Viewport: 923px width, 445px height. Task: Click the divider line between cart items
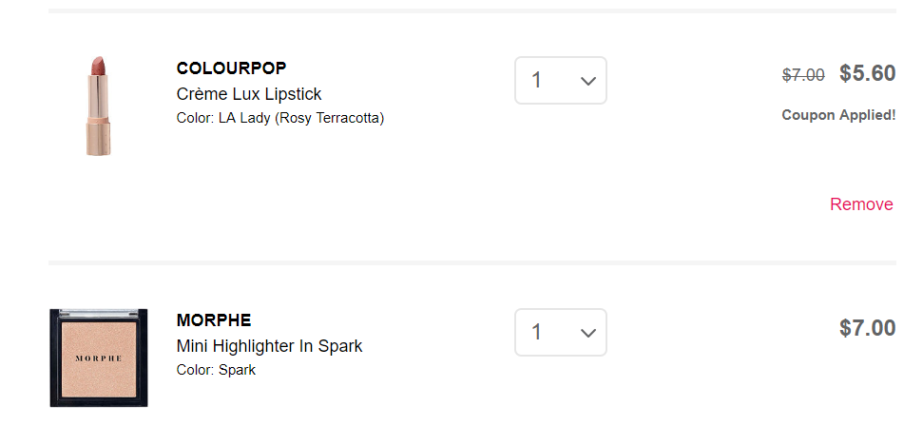pyautogui.click(x=471, y=262)
